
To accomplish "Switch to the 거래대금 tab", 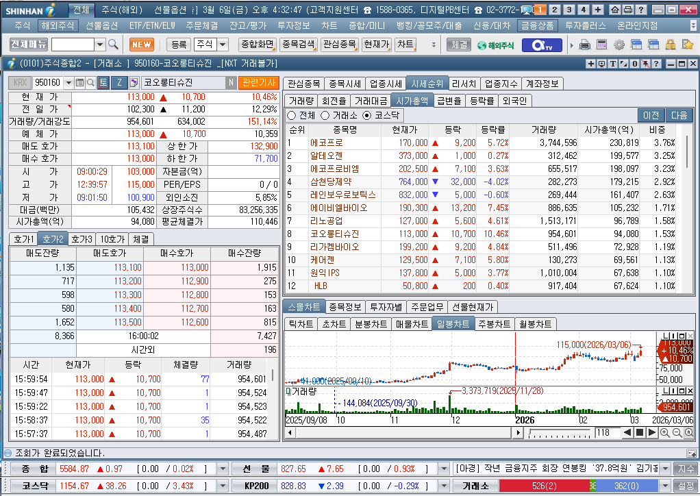I will click(371, 101).
